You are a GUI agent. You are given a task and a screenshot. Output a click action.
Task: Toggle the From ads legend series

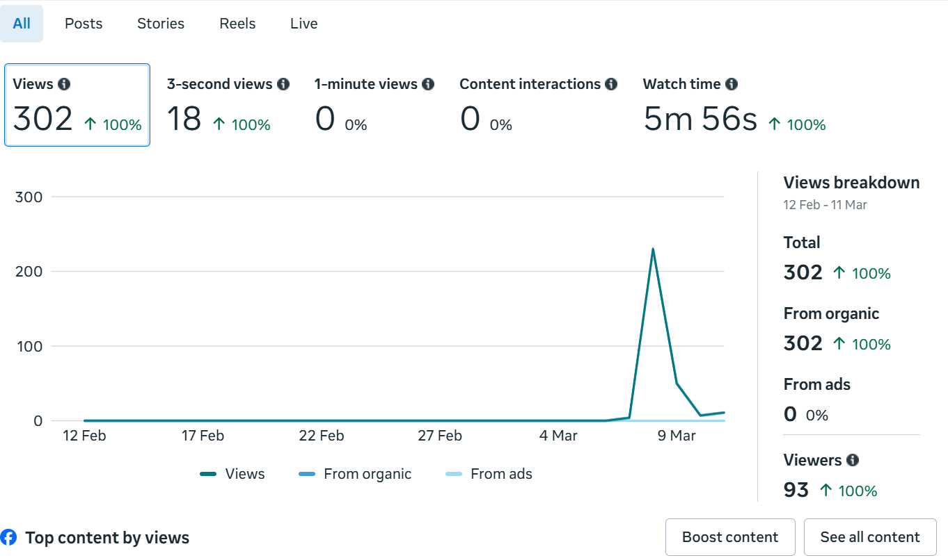[x=489, y=474]
